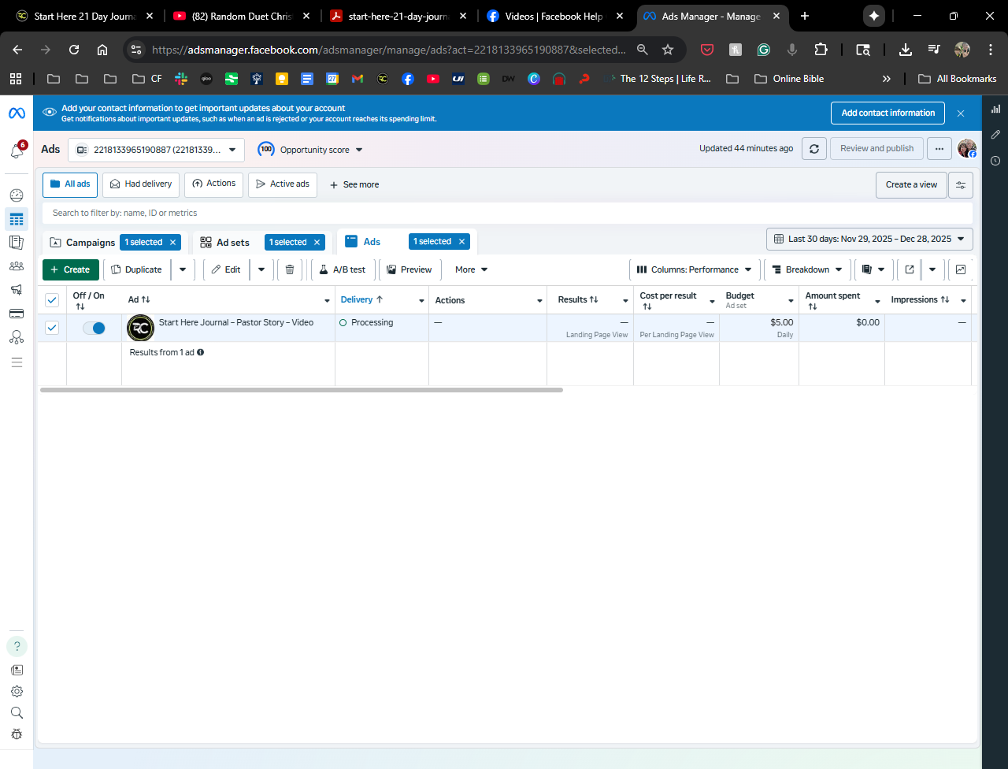Click the green Create button
This screenshot has height=769, width=1008.
point(71,269)
